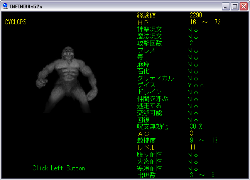
Task: Click the 攻撃回数 label
Action: pos(149,43)
